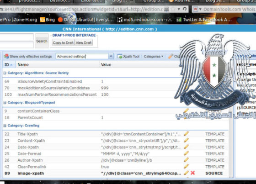The height and width of the screenshot is (184, 256).
Task: Collapse the Crawling category
Action: (5, 126)
